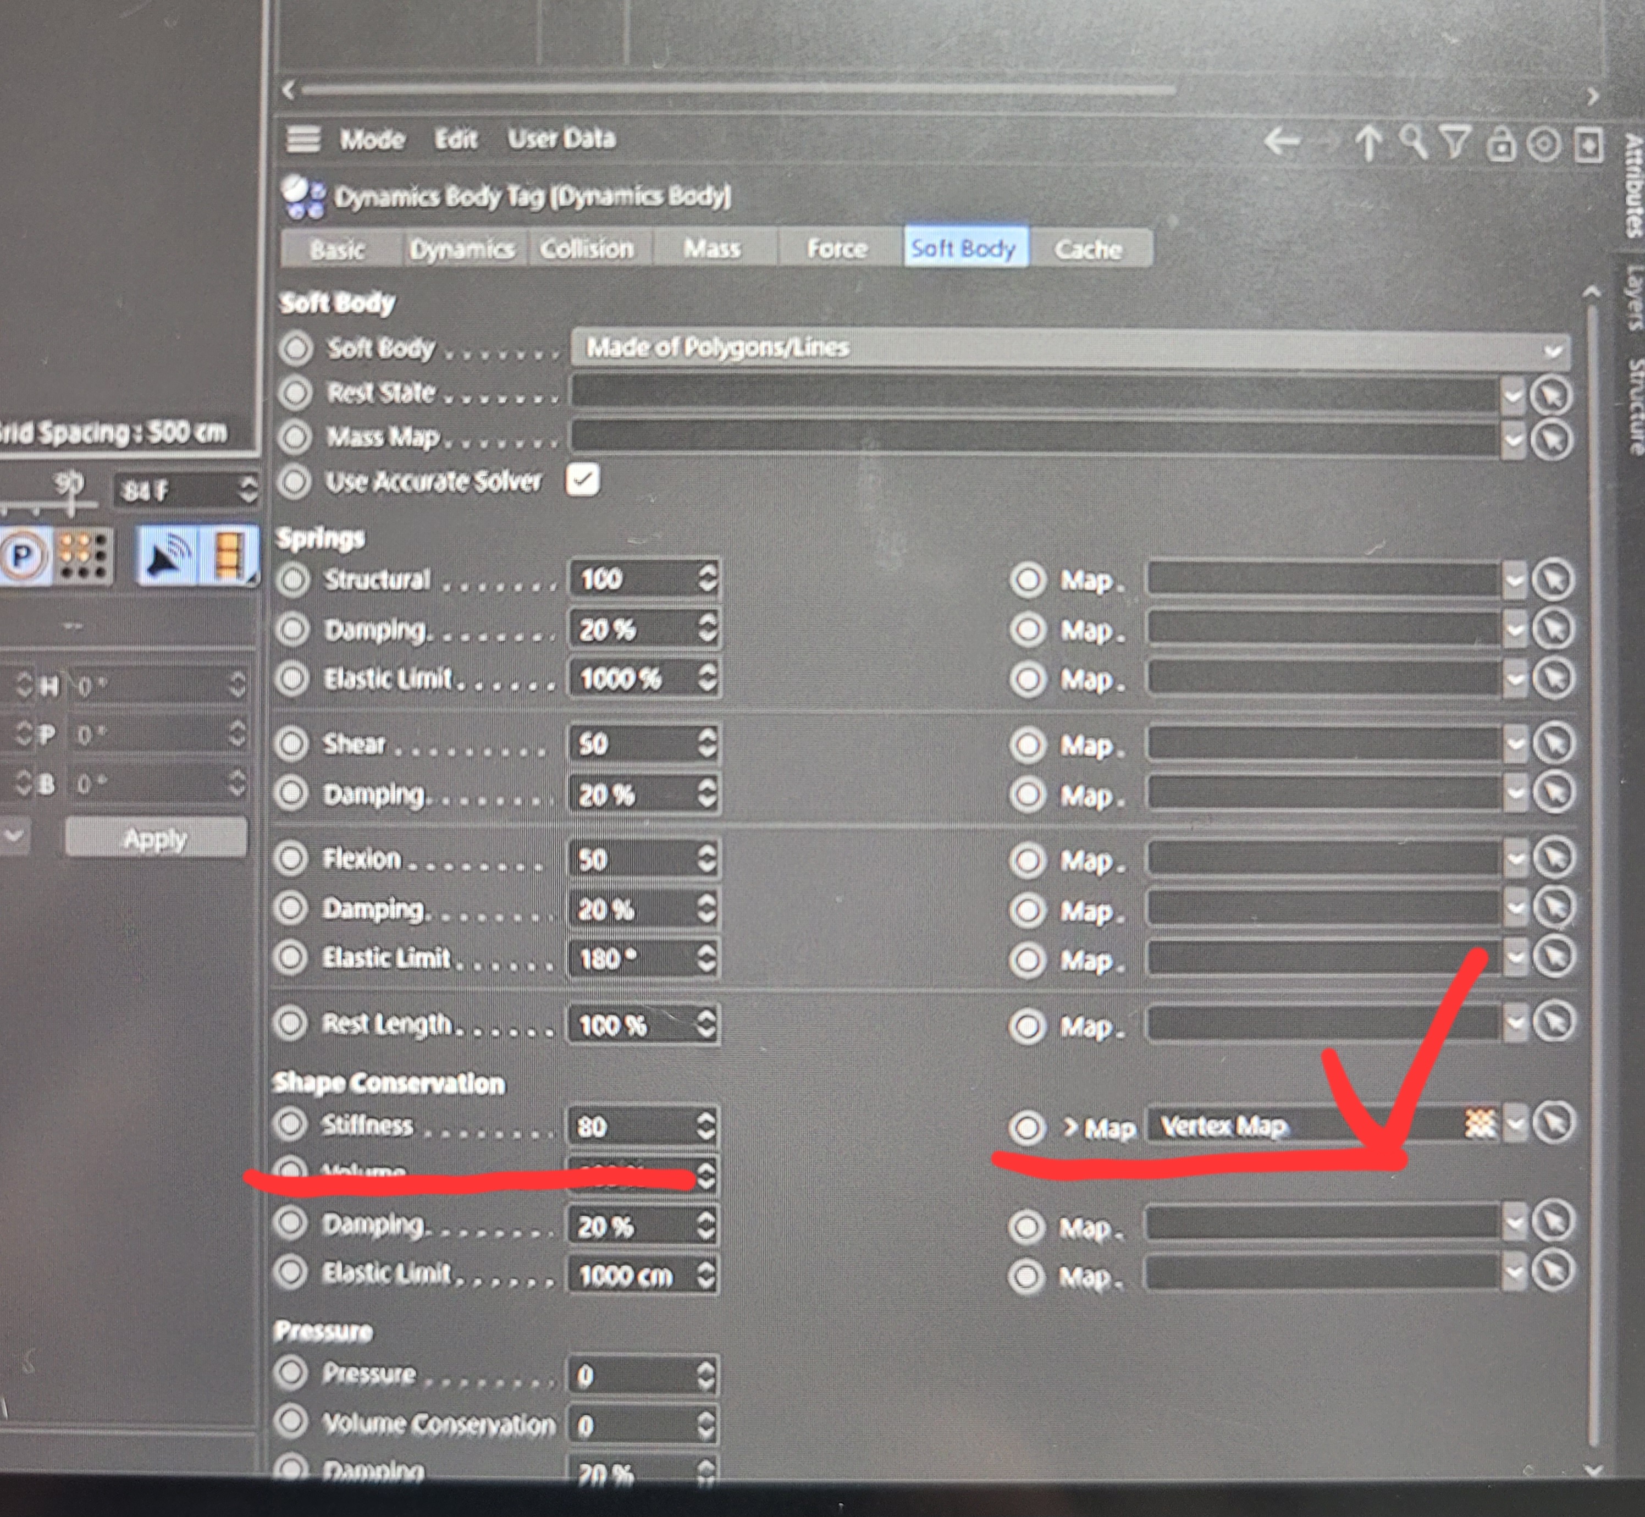The height and width of the screenshot is (1517, 1645).
Task: Open dropdown arrow for Shear Map
Action: click(x=1515, y=744)
